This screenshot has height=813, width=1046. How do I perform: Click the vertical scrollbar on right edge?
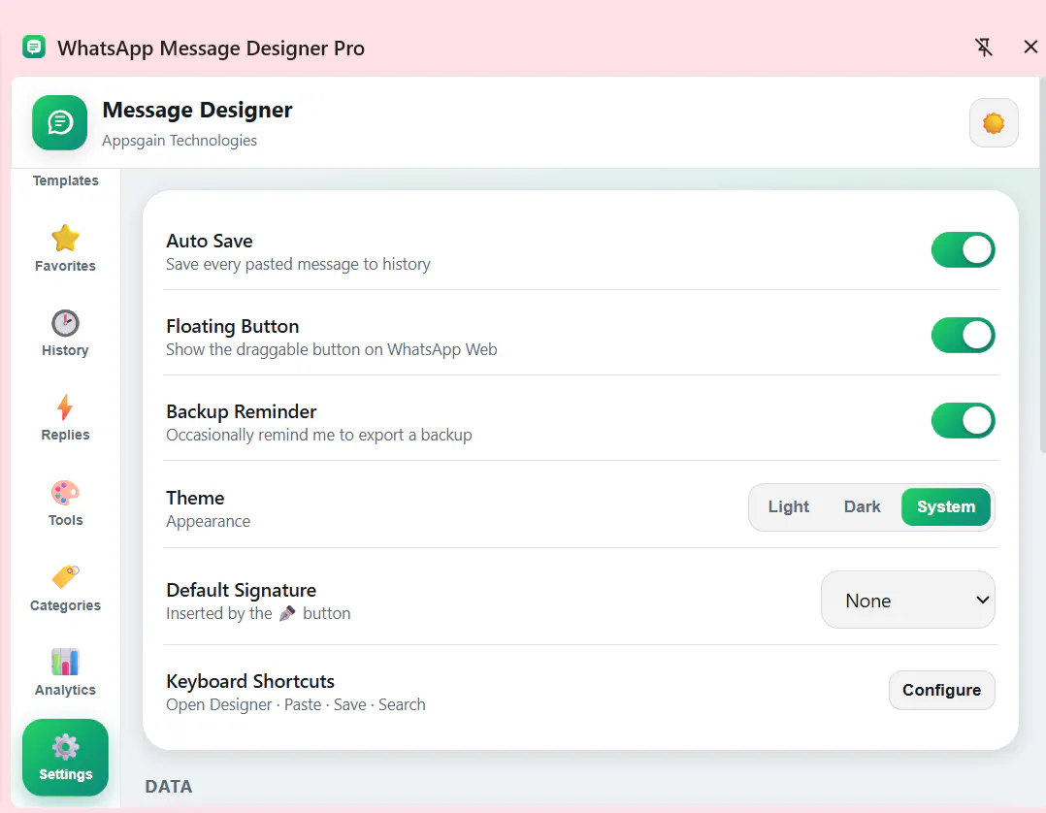[x=1042, y=267]
